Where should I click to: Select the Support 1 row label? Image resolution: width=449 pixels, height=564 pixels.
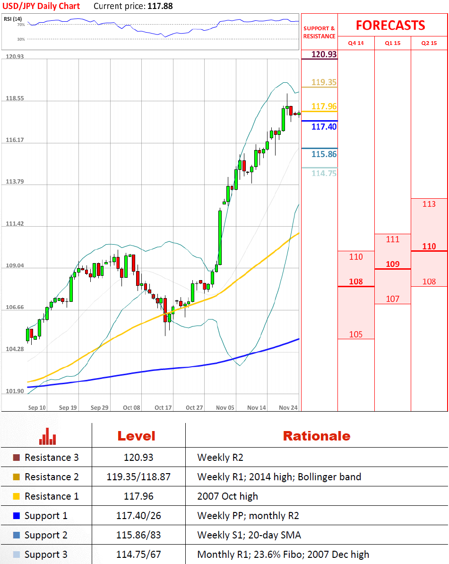tap(46, 516)
